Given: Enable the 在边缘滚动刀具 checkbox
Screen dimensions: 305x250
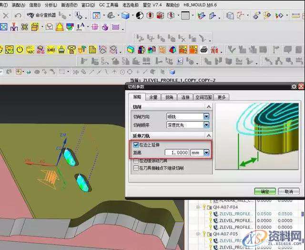Looking at the screenshot, I should tap(136, 161).
